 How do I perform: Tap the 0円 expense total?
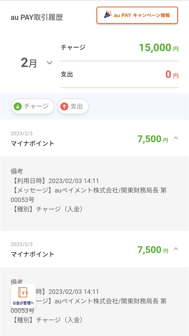point(172,74)
